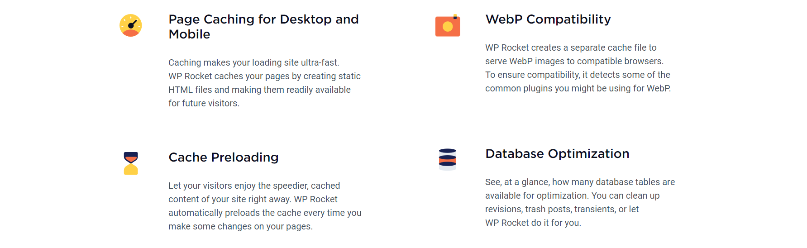Click the orange camera WebP icon

[x=448, y=26]
